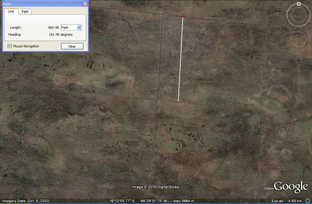Switch to the Path tab
The width and height of the screenshot is (312, 204).
point(25,12)
